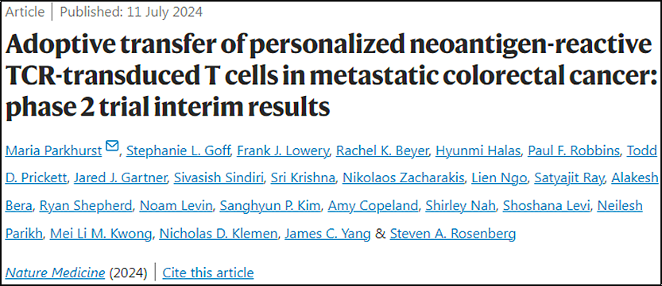Open Rachel K. Beyer author details
The height and width of the screenshot is (286, 662).
(x=382, y=151)
